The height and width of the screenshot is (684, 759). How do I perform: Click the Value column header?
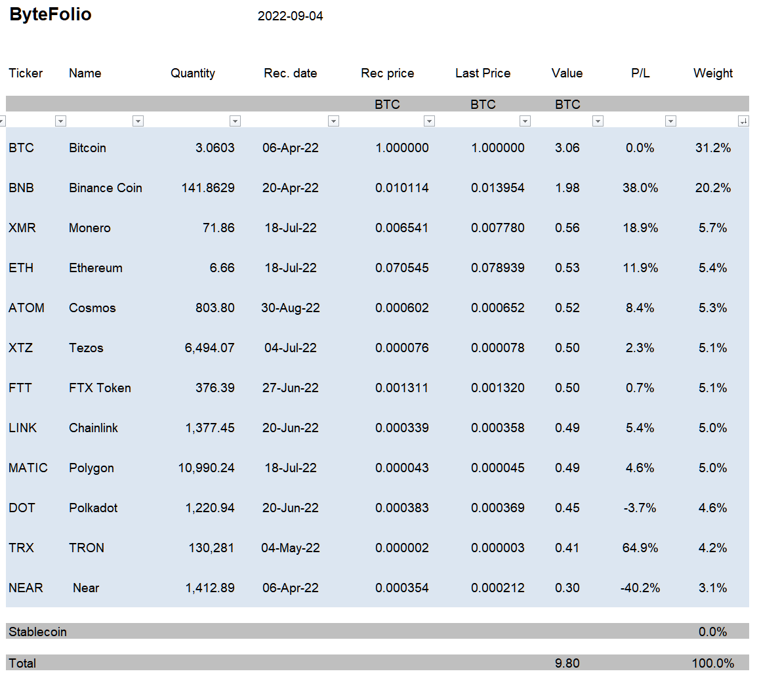(x=567, y=73)
